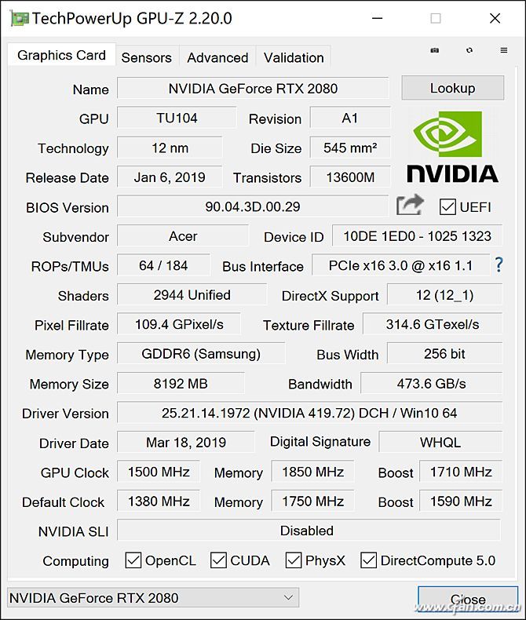Click the BIOS Version field
This screenshot has width=526, height=620.
[x=252, y=207]
